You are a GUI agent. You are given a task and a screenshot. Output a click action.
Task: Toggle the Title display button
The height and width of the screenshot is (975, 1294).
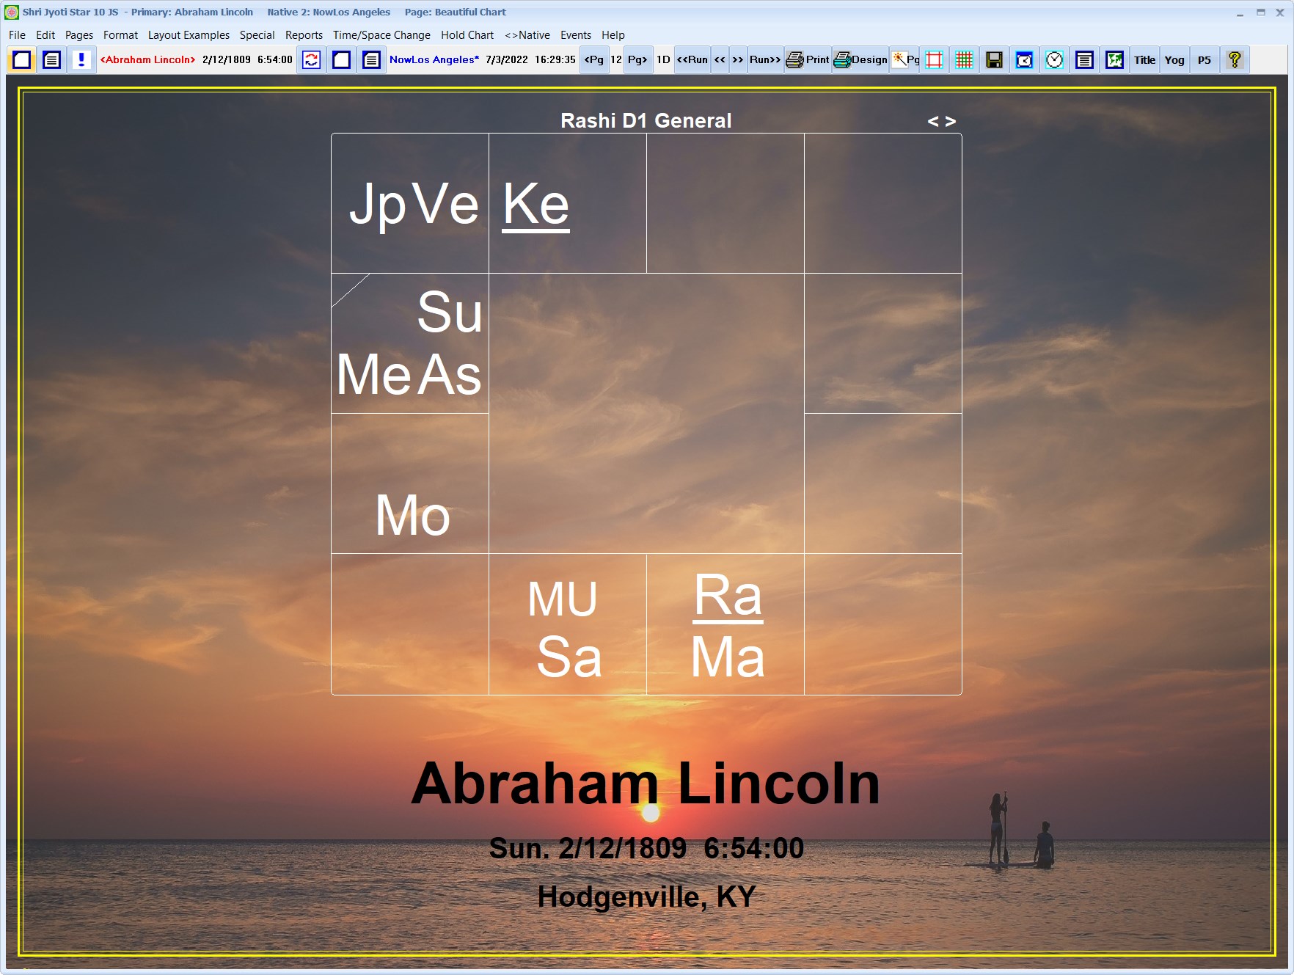coord(1144,60)
